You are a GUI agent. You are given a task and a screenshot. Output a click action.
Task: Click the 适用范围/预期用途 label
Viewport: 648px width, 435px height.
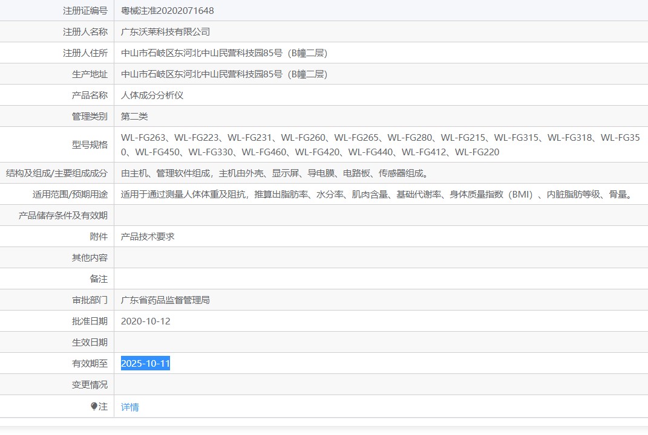pos(70,195)
